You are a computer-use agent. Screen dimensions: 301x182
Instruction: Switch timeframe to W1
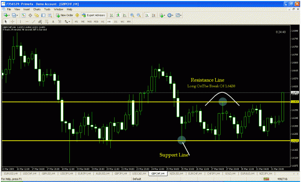click(x=122, y=22)
